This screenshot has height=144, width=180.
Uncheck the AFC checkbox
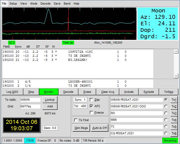[91, 106]
